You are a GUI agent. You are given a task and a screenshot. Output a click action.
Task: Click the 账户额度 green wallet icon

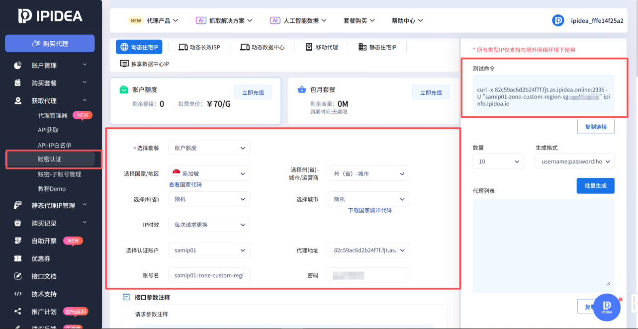coord(124,89)
